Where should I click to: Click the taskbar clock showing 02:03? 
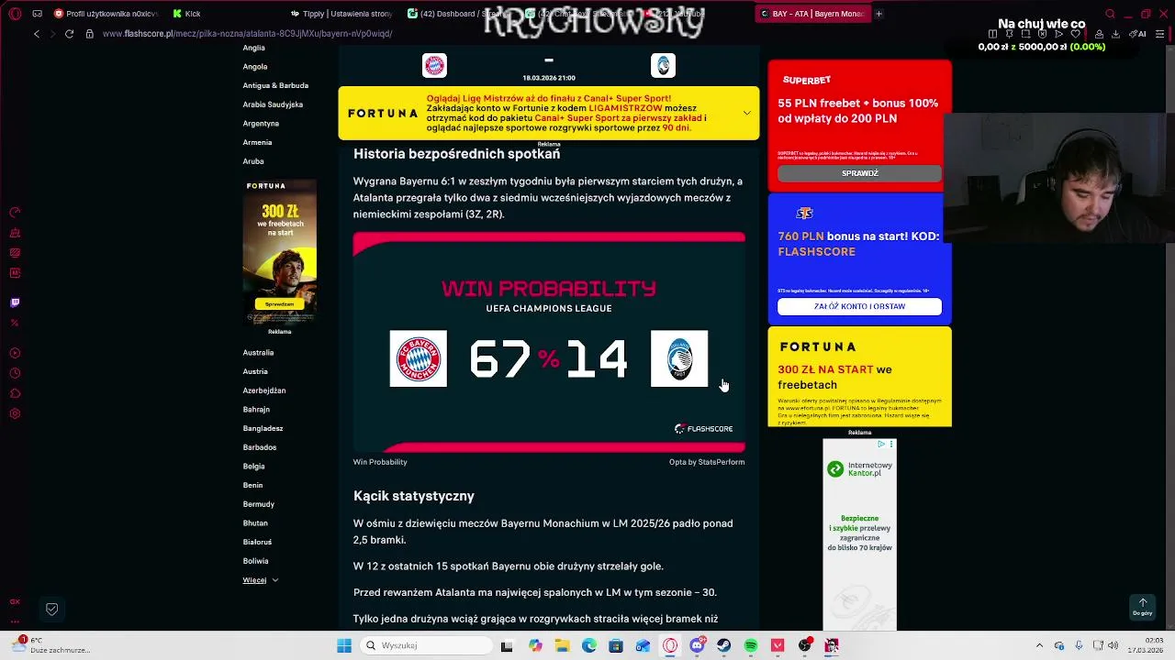tap(1145, 645)
